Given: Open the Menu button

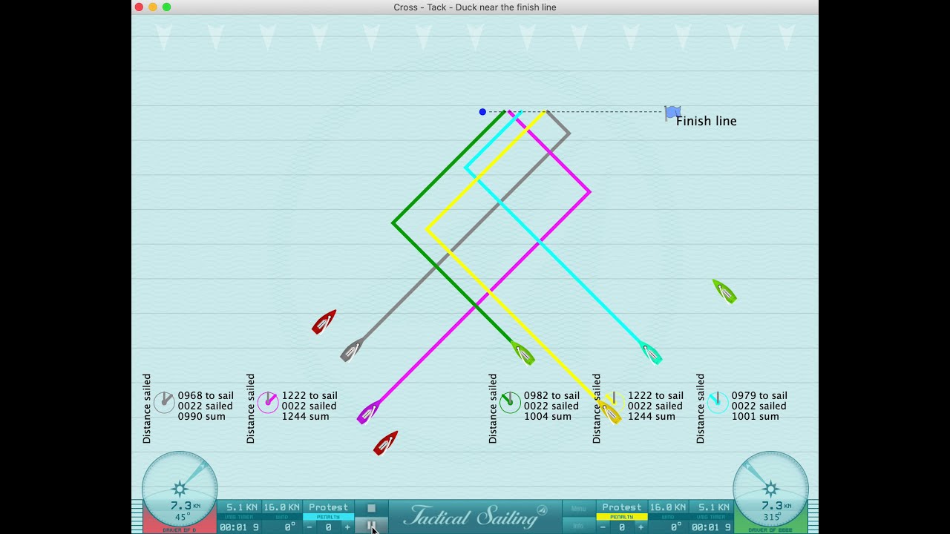Looking at the screenshot, I should click(579, 508).
